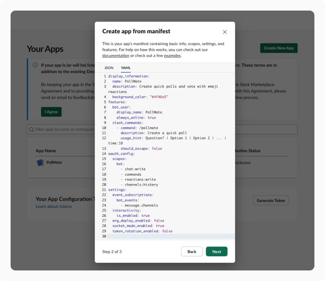The width and height of the screenshot is (325, 281).
Task: Click always_online: true line
Action: click(136, 118)
